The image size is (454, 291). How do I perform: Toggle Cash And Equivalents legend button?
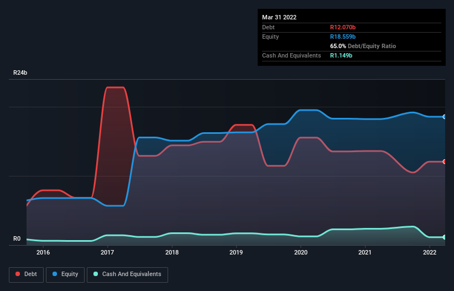tap(127, 274)
